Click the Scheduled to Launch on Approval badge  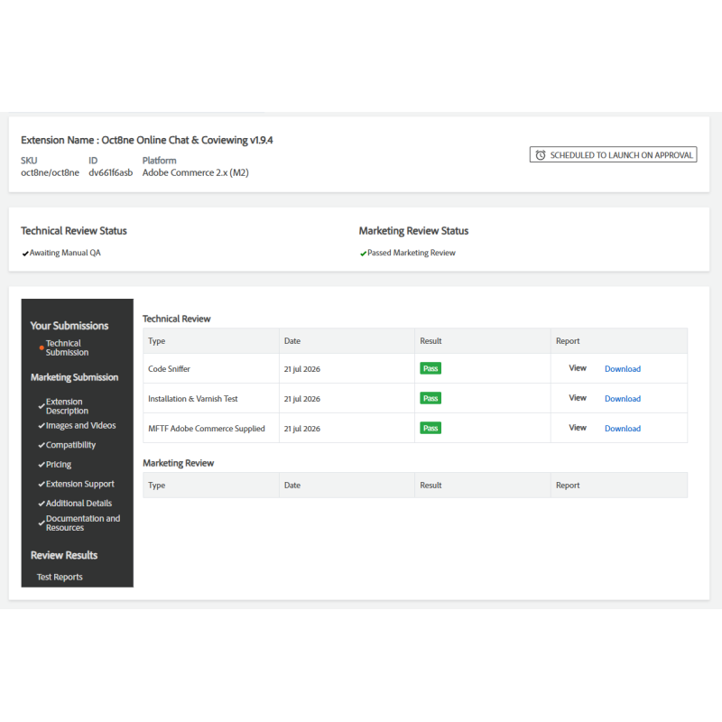[614, 154]
